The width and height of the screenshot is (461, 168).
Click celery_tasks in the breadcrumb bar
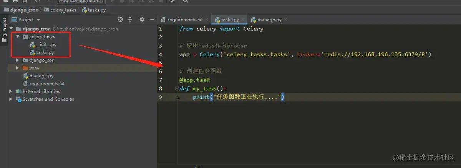coord(60,10)
